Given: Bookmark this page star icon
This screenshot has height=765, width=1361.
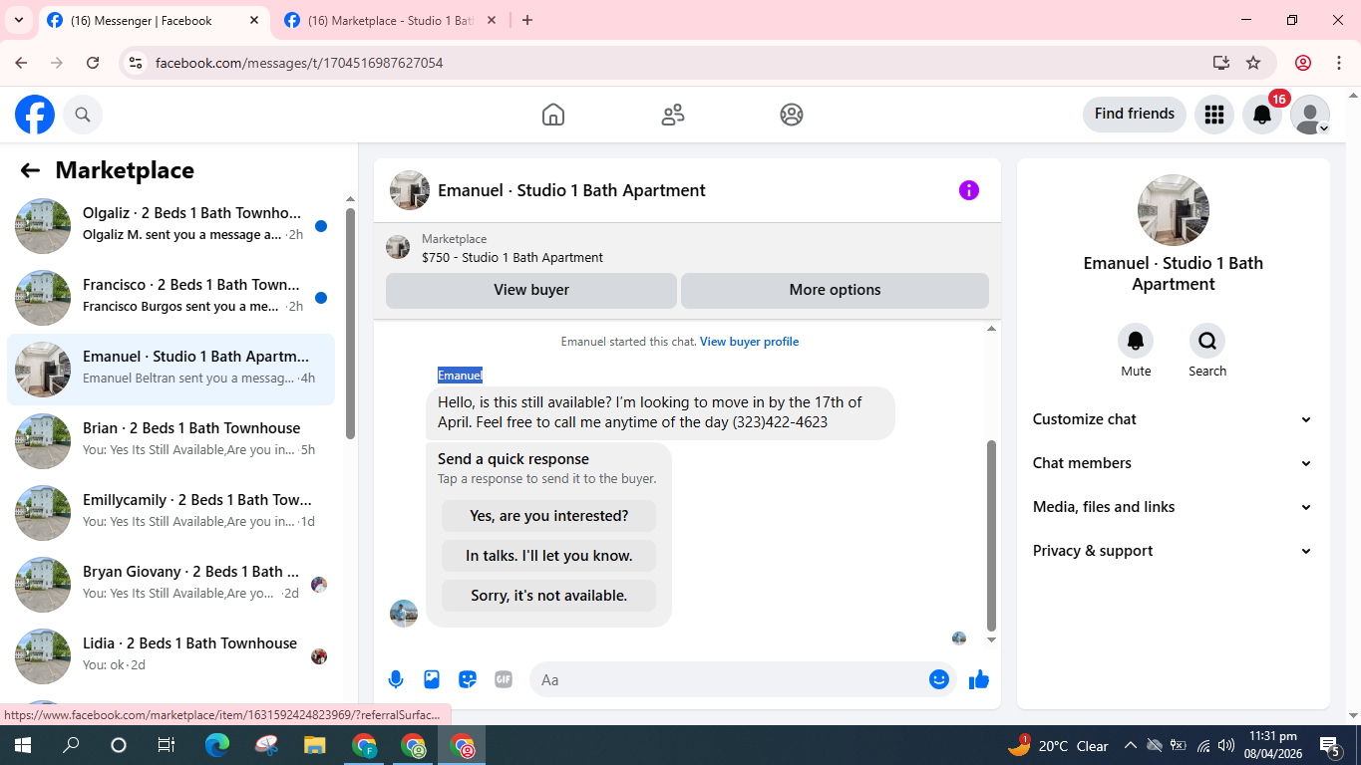Looking at the screenshot, I should pos(1253,63).
